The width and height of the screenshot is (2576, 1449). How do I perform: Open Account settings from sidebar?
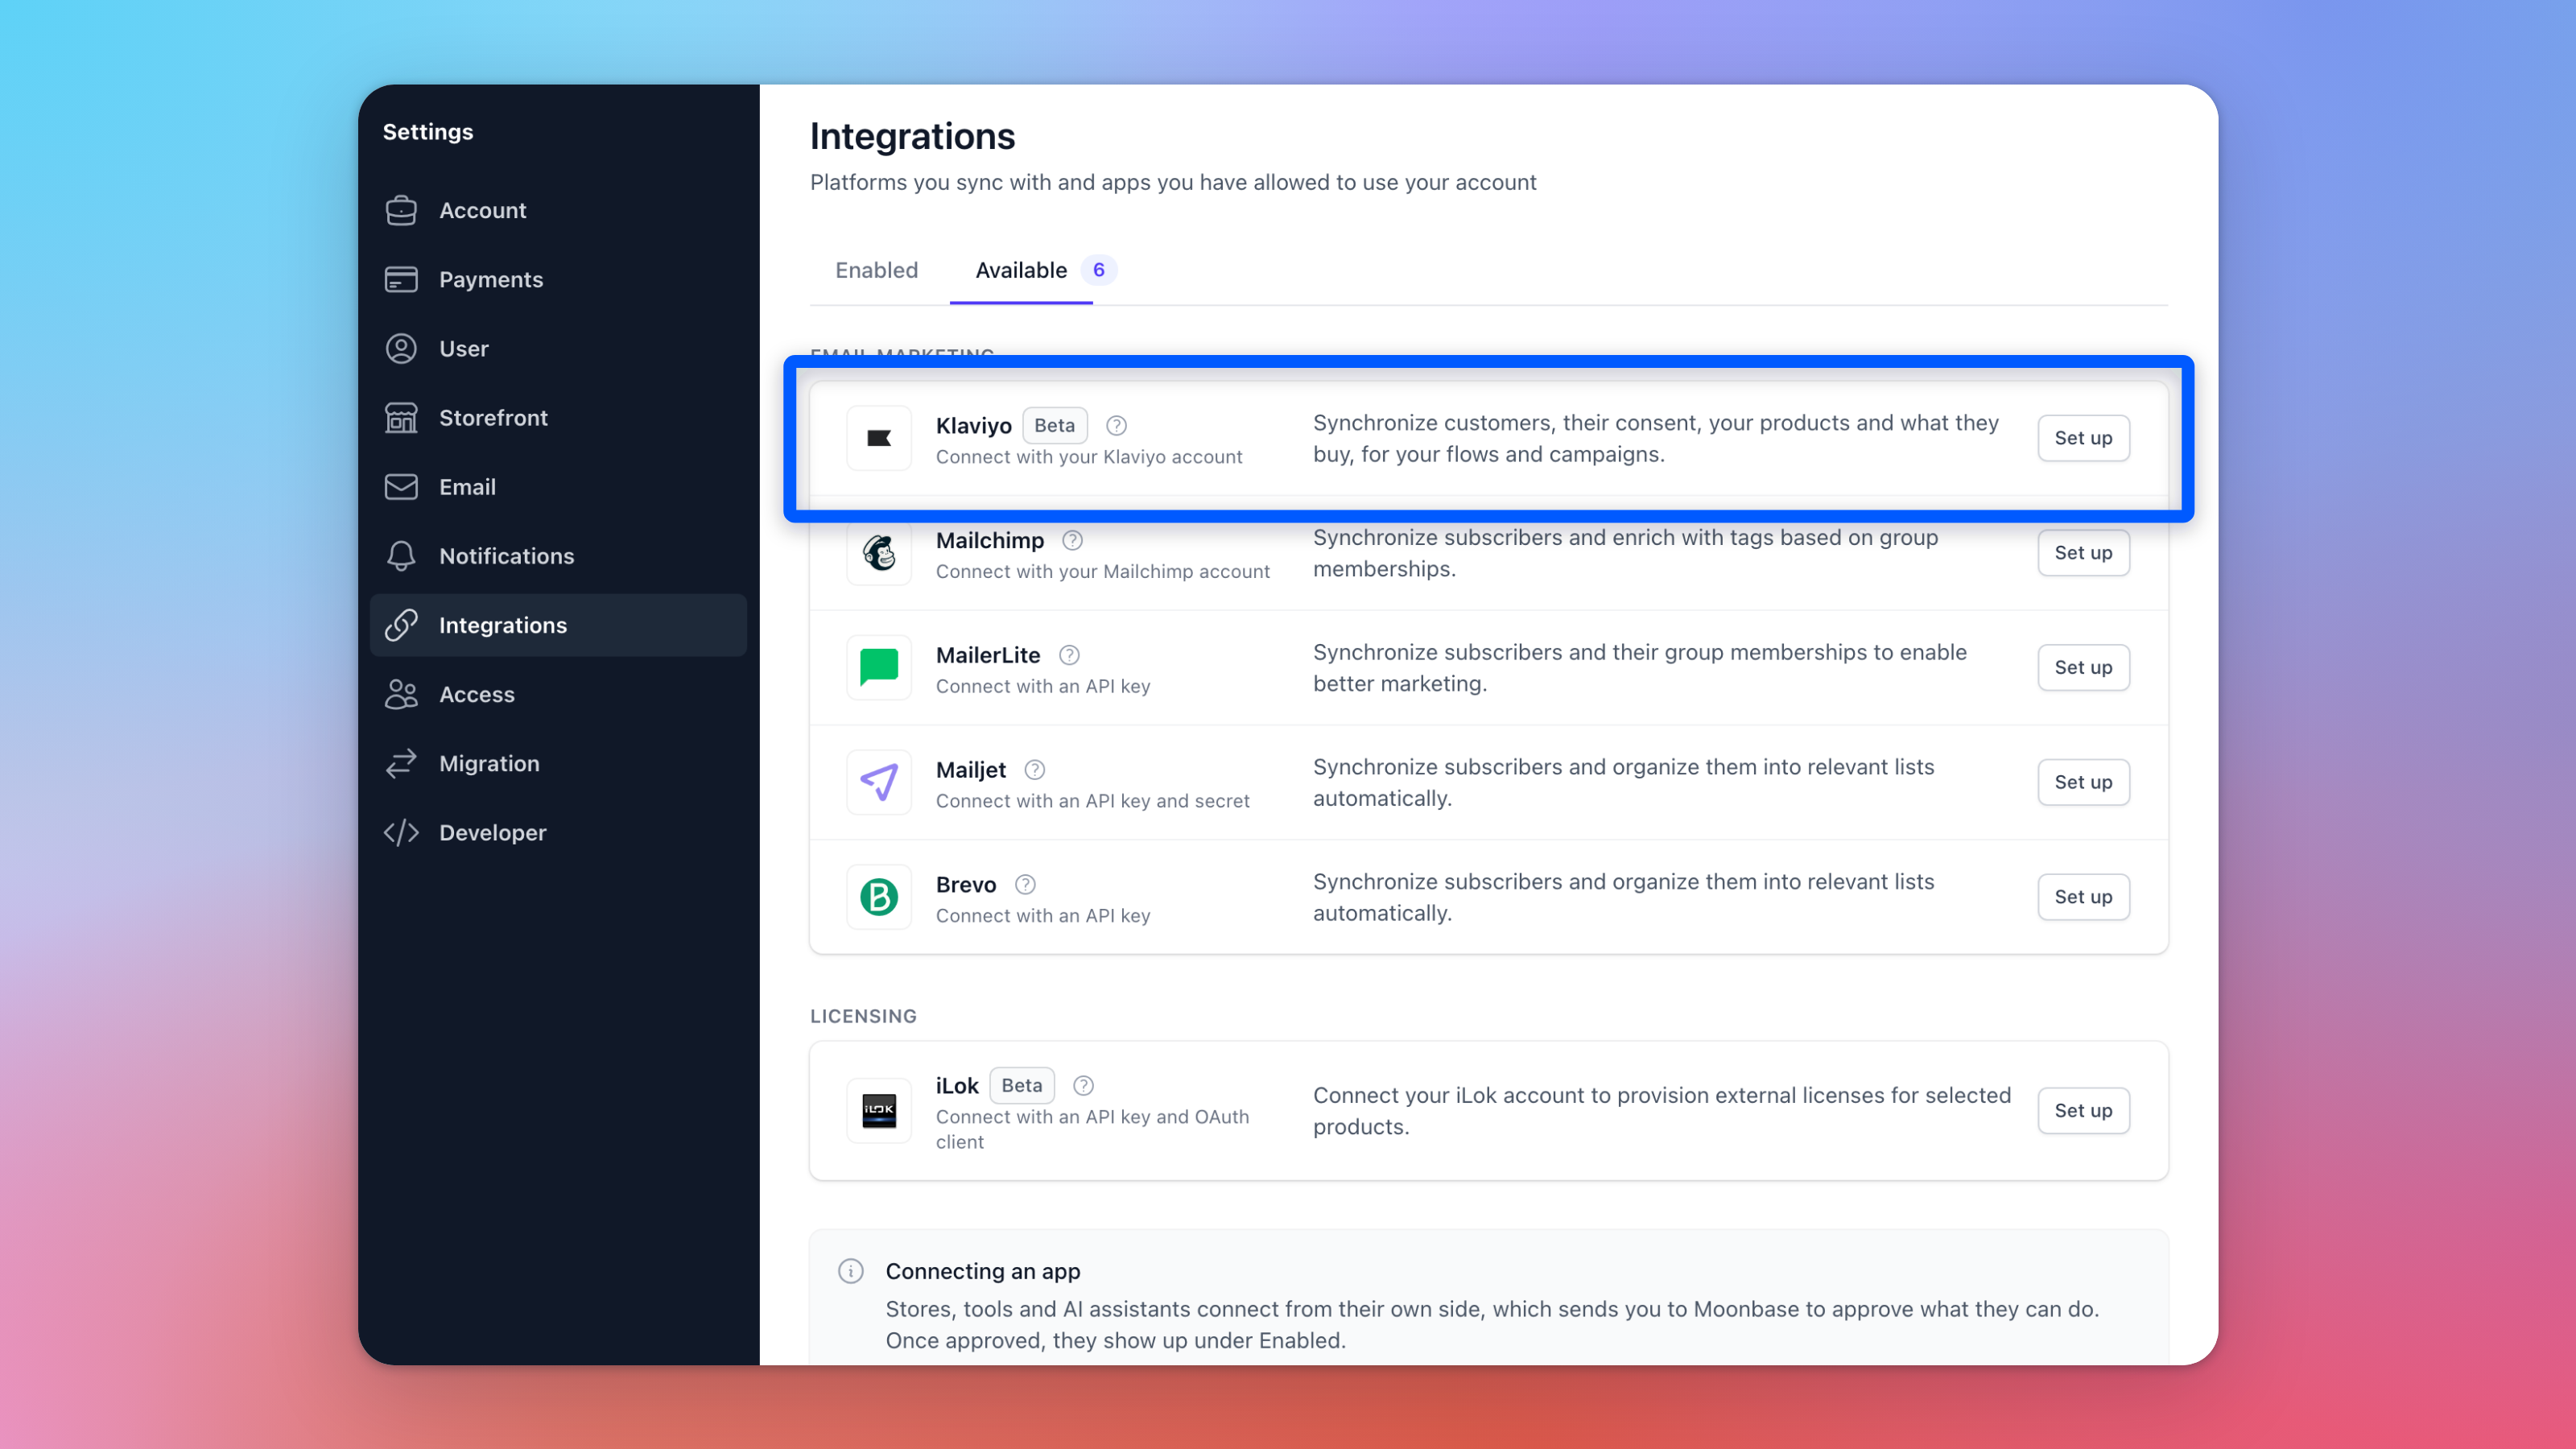coord(558,210)
